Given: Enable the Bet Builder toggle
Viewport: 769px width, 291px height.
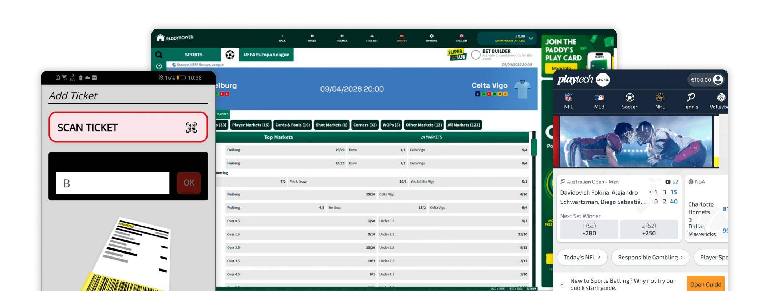Looking at the screenshot, I should [476, 55].
